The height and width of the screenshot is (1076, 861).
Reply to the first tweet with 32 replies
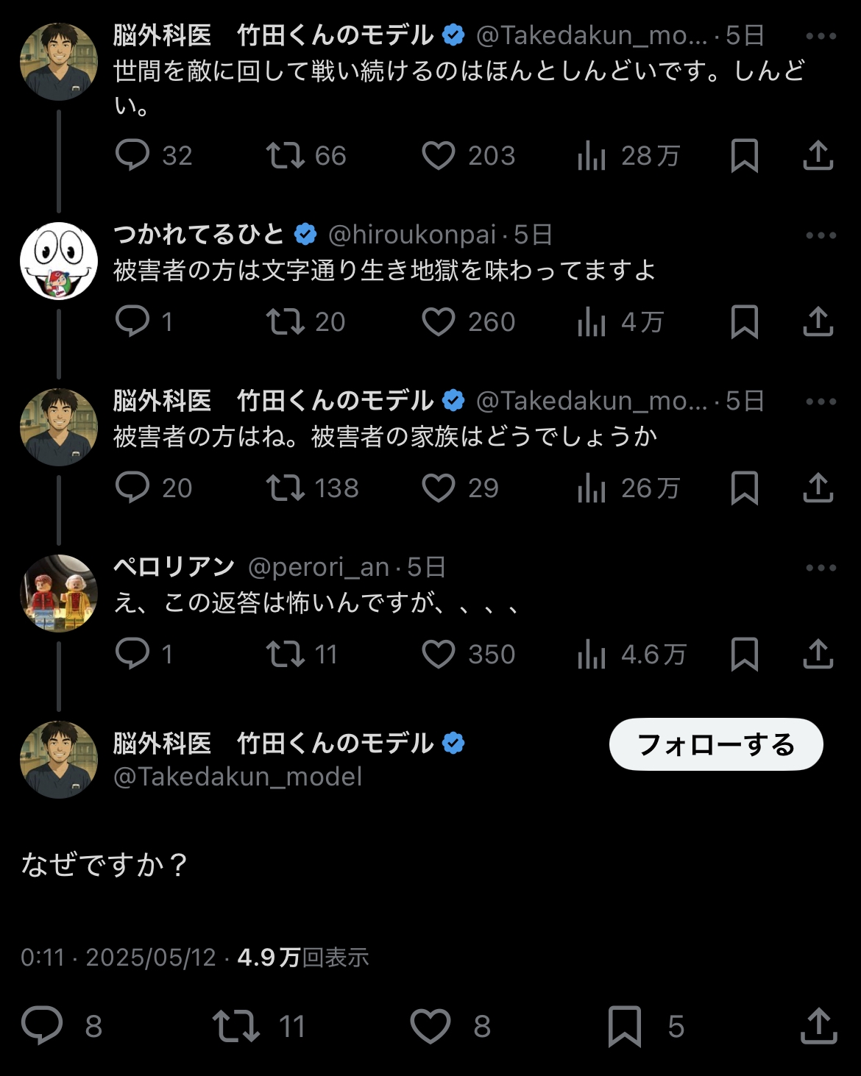[x=132, y=155]
